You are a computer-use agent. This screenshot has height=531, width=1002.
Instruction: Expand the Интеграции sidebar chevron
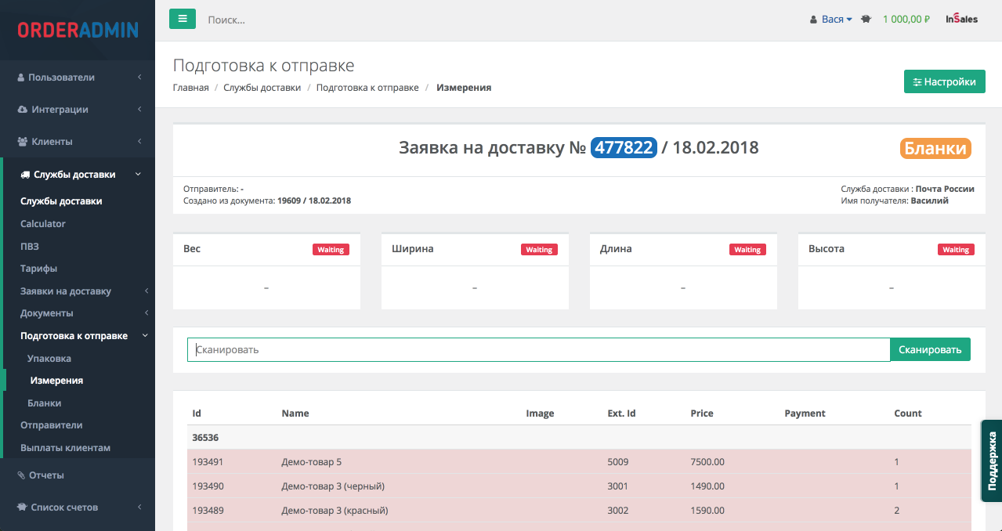[139, 110]
